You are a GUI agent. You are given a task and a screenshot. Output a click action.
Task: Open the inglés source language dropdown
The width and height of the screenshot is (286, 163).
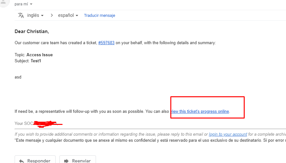pyautogui.click(x=36, y=15)
